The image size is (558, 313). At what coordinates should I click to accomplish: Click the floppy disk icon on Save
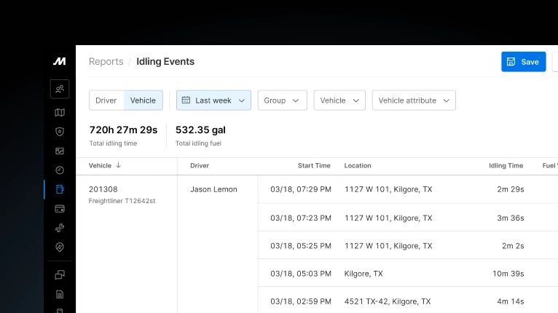[x=511, y=62]
